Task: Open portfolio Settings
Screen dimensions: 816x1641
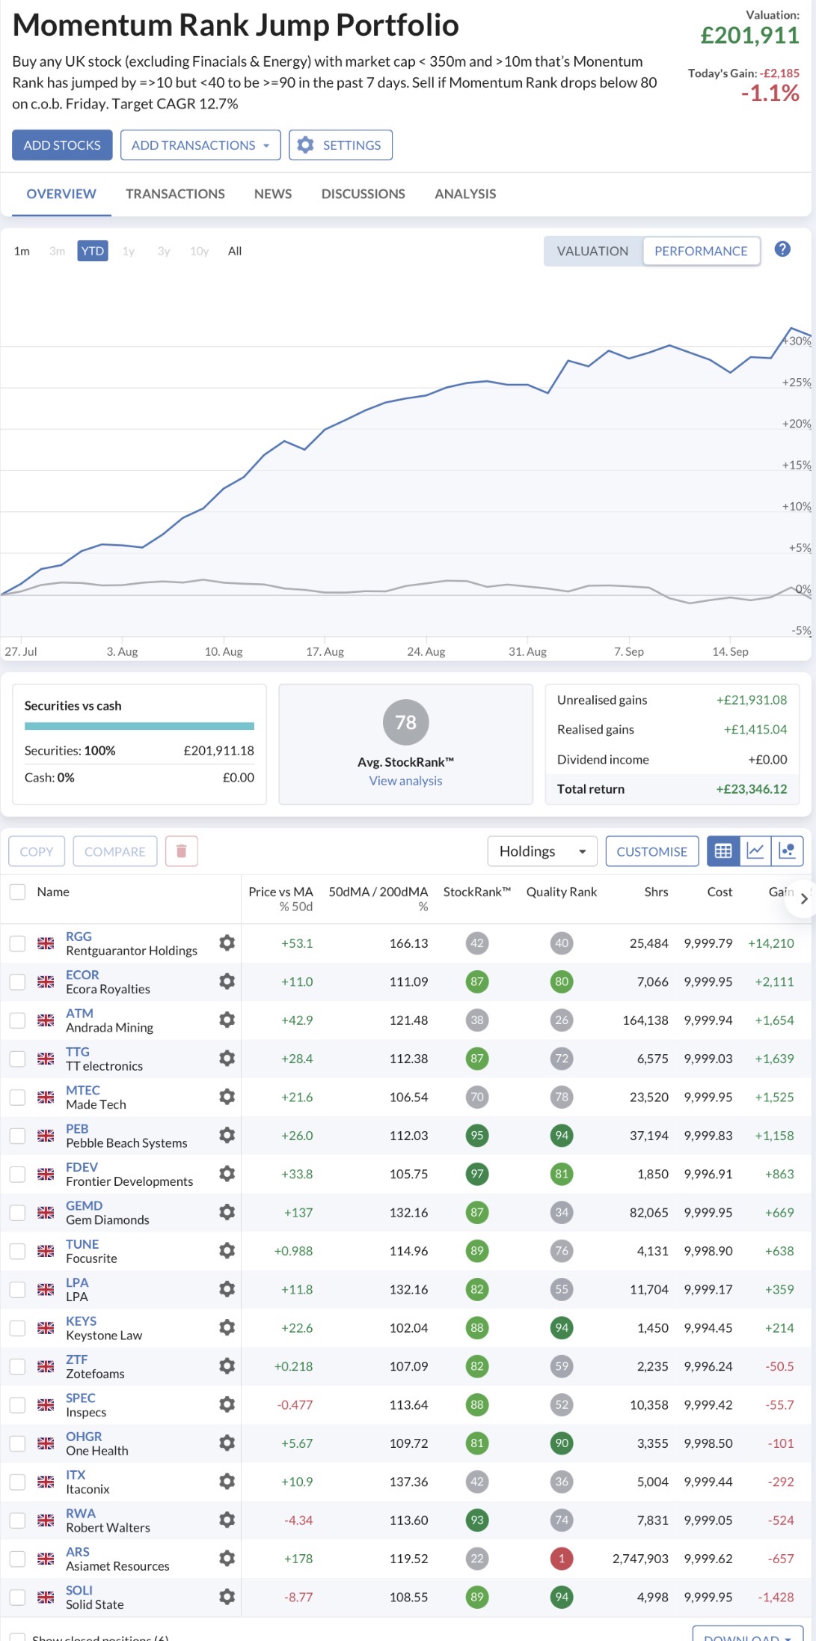Action: click(340, 145)
